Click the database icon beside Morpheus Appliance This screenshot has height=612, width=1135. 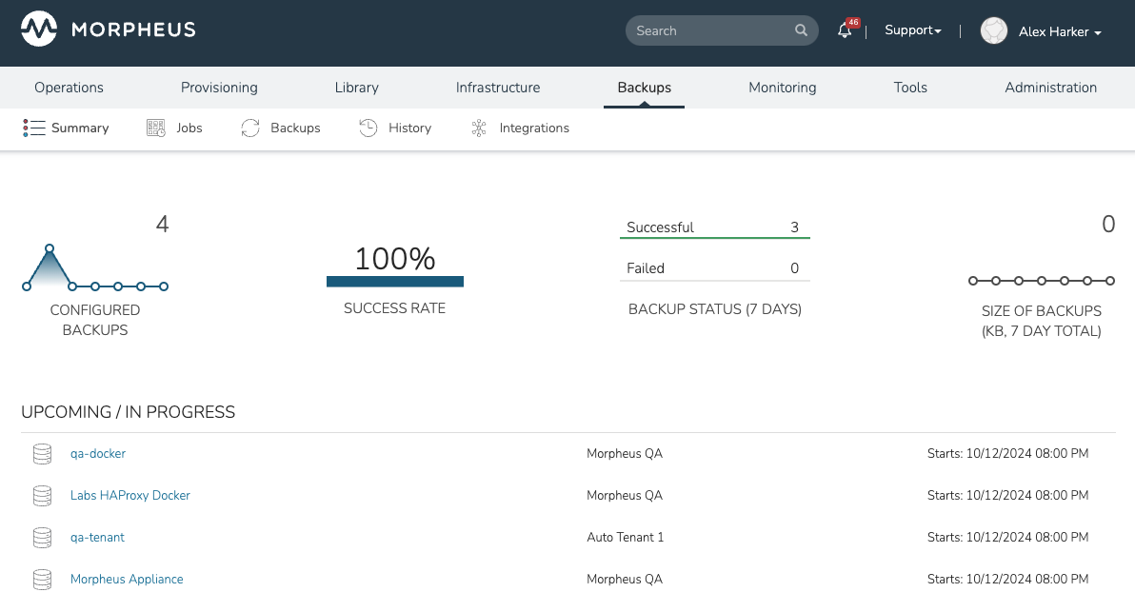point(42,580)
